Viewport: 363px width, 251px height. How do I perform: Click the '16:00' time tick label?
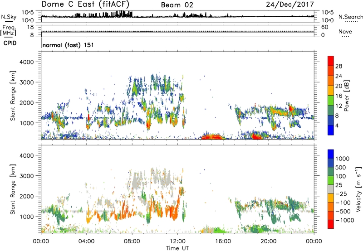223,241
